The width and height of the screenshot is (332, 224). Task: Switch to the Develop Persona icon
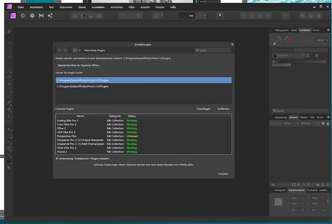pos(32,15)
